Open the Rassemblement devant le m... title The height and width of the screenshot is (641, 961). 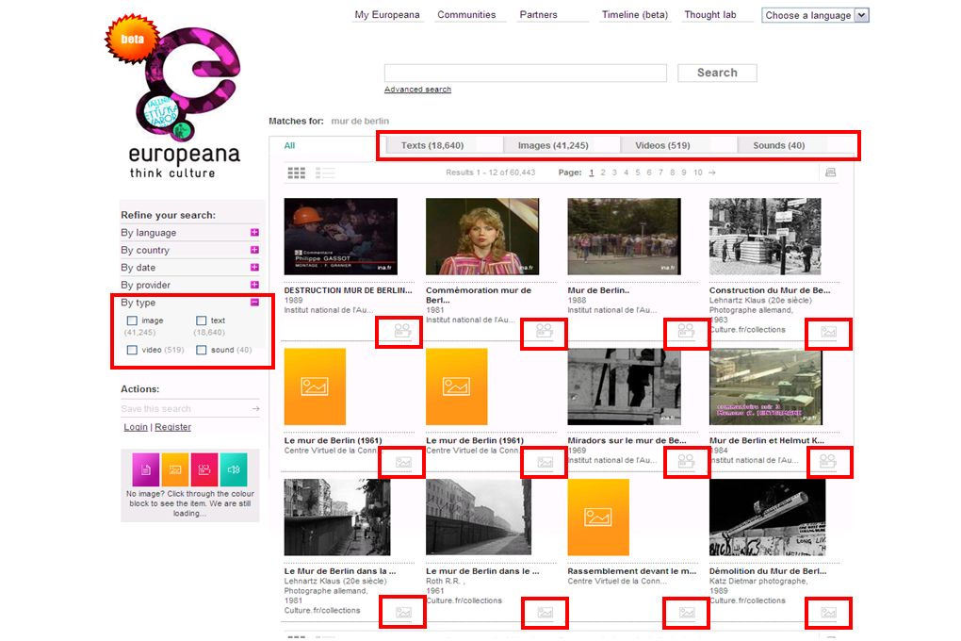632,571
